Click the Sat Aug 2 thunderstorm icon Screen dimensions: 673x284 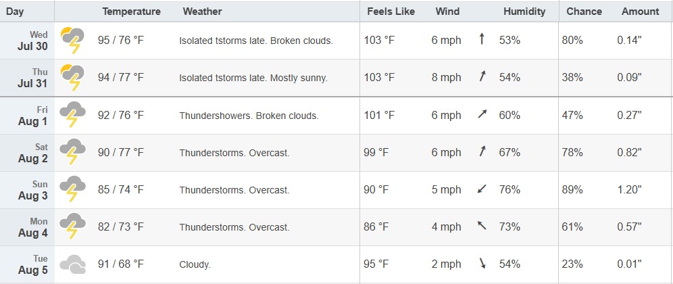[x=72, y=152]
